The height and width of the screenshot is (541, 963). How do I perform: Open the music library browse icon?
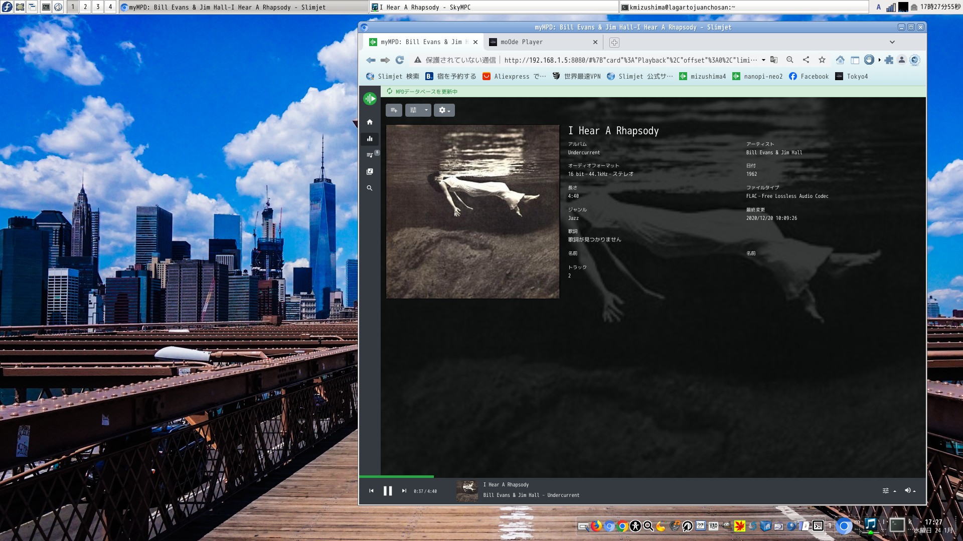click(x=370, y=172)
